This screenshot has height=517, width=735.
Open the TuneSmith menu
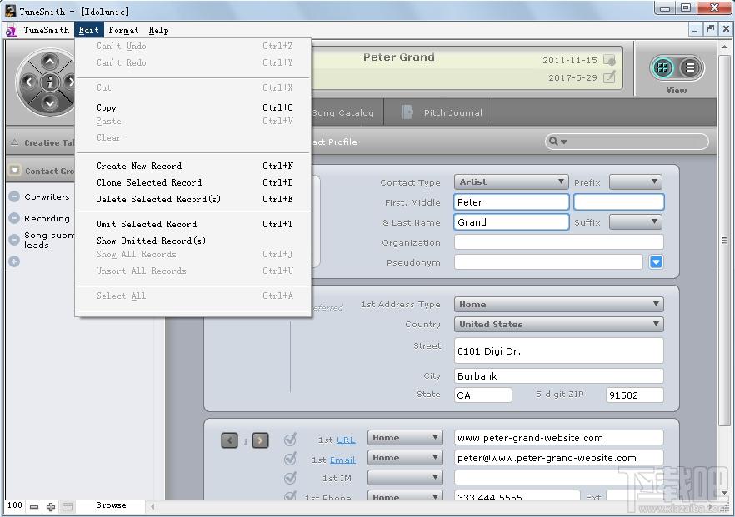[46, 31]
